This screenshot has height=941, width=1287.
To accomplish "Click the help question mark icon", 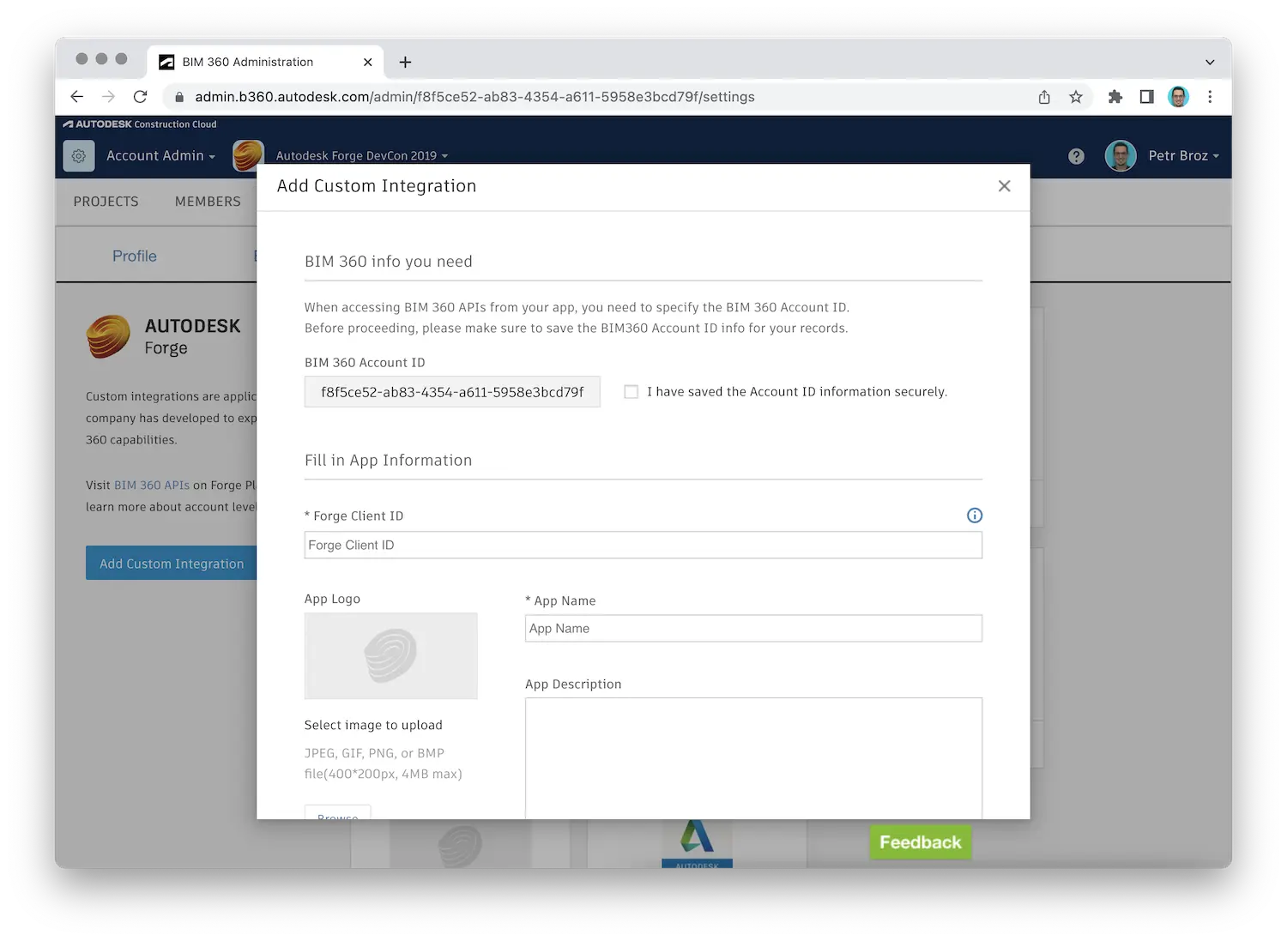I will click(1076, 156).
